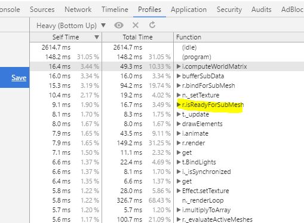Expand the t._update row
The image size is (304, 223).
coord(179,114)
